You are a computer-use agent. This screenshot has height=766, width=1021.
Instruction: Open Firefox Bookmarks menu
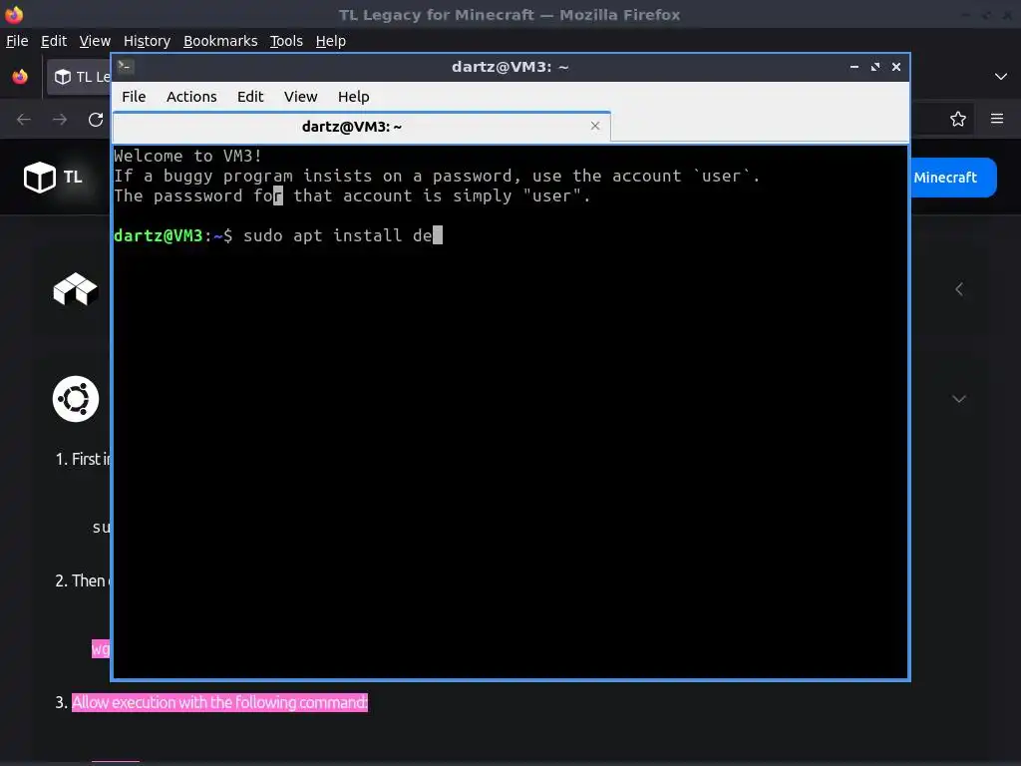pos(220,41)
